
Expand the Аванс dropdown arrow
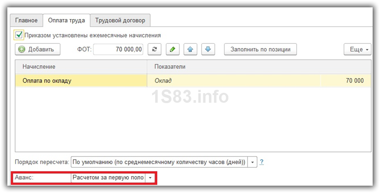click(x=150, y=178)
